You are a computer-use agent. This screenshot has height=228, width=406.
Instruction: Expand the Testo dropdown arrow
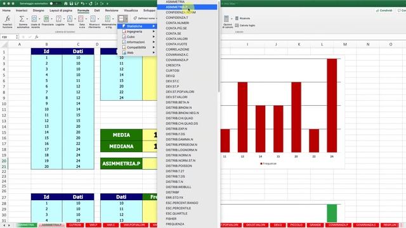tap(75, 18)
